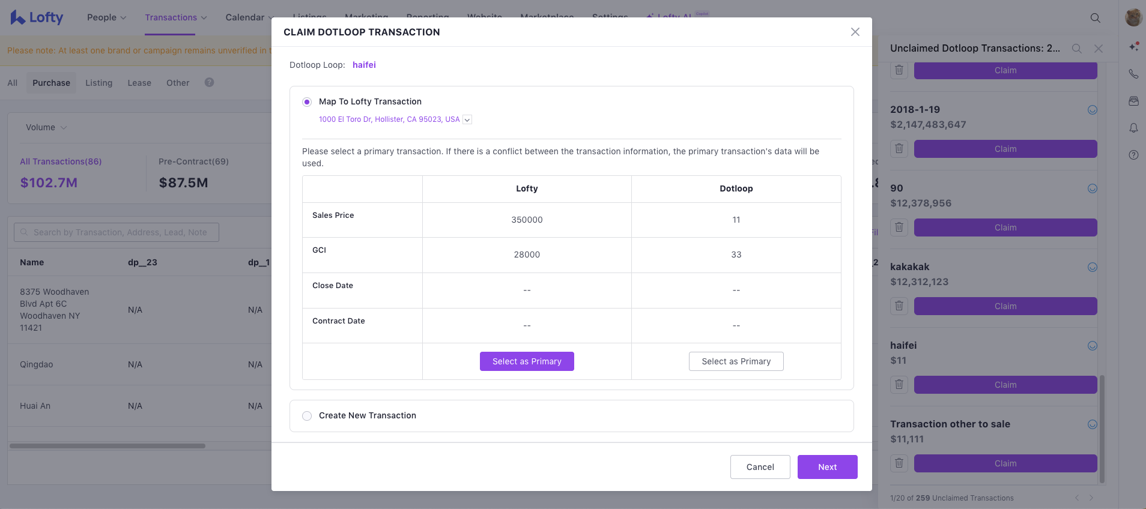Open the inbox tray icon
Image resolution: width=1146 pixels, height=509 pixels.
(1133, 101)
